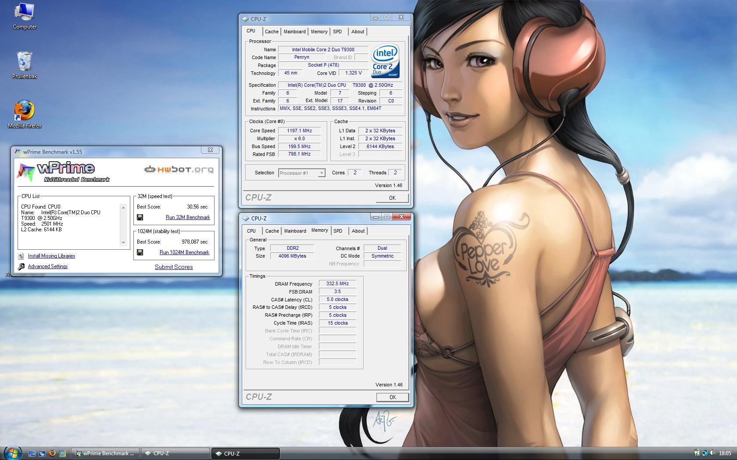Switch to the active CPU-Z taskbar button
737x460 pixels.
point(246,453)
